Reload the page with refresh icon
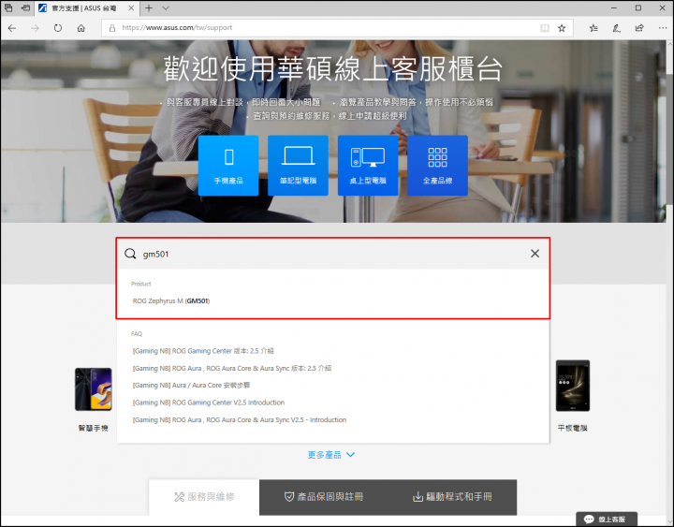Screen dimensions: 674x527 pos(58,28)
